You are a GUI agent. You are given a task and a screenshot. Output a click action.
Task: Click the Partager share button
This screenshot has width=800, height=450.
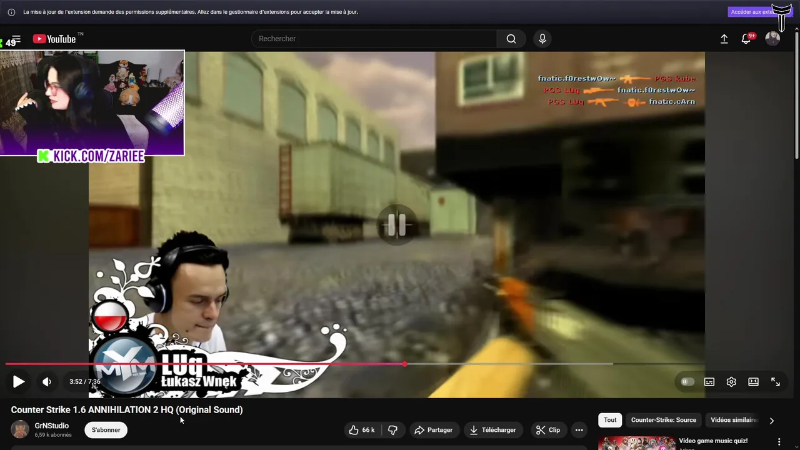click(434, 430)
